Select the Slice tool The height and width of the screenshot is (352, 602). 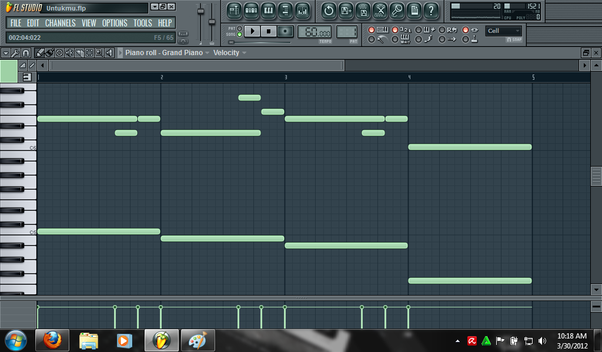(x=79, y=53)
